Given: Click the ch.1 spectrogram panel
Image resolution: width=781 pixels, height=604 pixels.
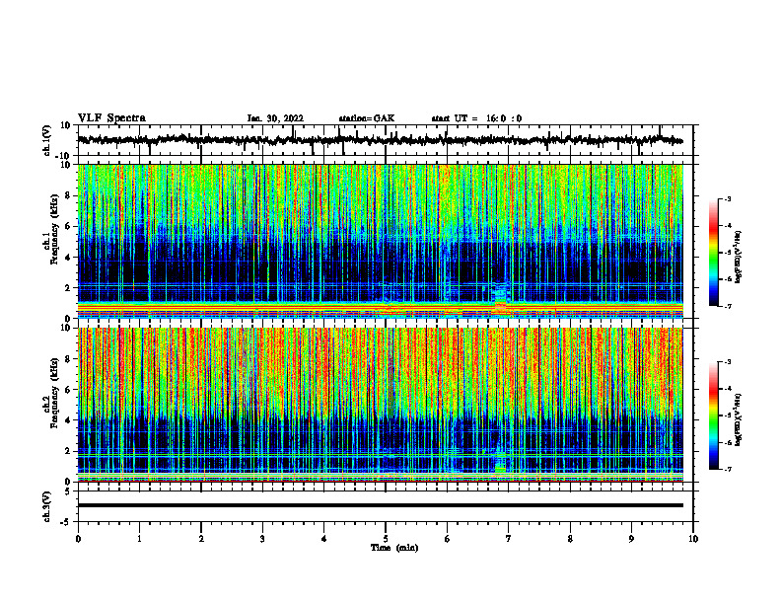Looking at the screenshot, I should 380,241.
